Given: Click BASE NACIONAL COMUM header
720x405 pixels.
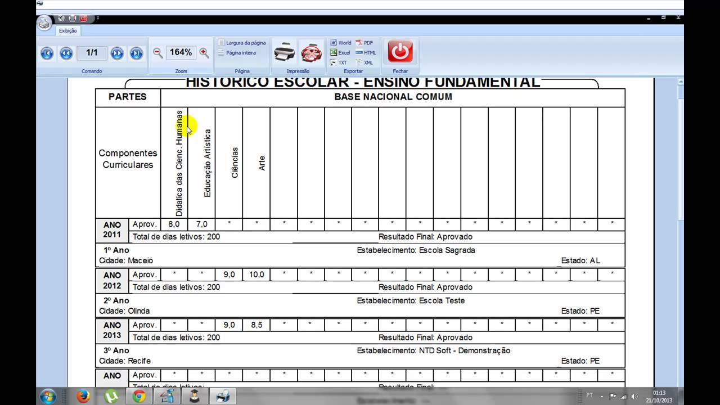Looking at the screenshot, I should 393,97.
